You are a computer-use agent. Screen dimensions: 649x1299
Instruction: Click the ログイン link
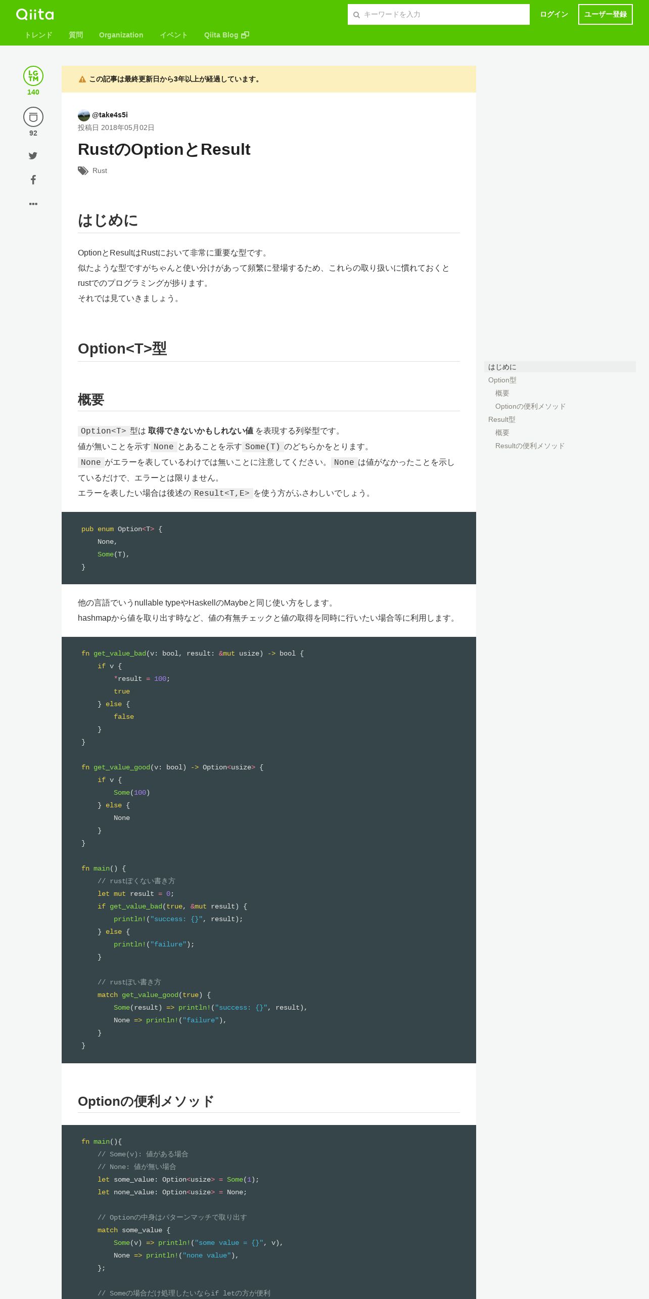(554, 14)
